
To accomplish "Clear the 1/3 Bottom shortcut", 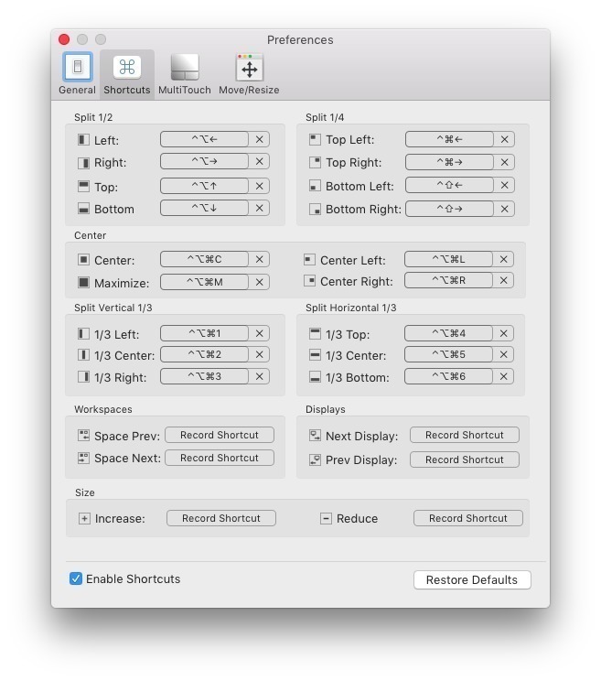I will pyautogui.click(x=504, y=376).
